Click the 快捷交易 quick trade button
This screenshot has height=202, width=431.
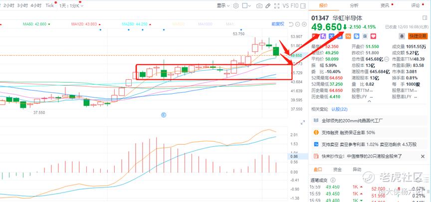click(x=418, y=36)
